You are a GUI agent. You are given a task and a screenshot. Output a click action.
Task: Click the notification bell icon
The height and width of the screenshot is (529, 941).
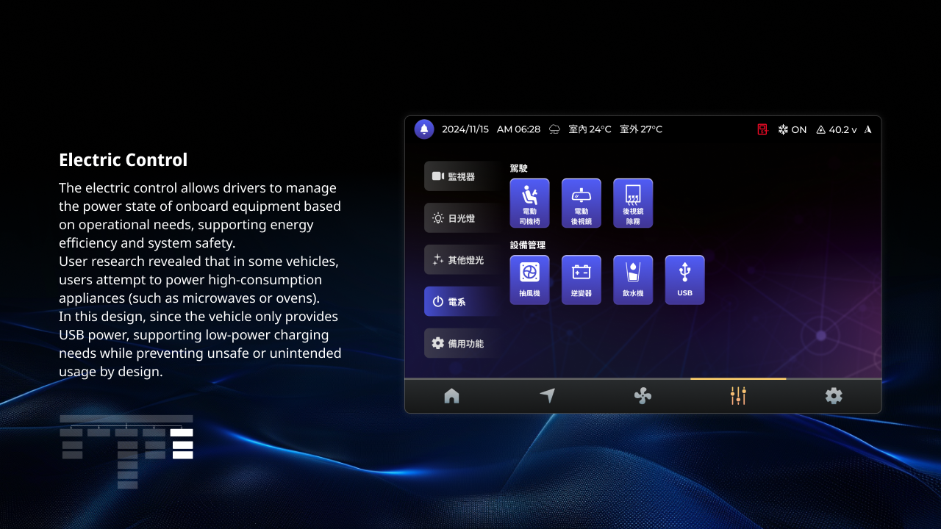click(x=424, y=129)
